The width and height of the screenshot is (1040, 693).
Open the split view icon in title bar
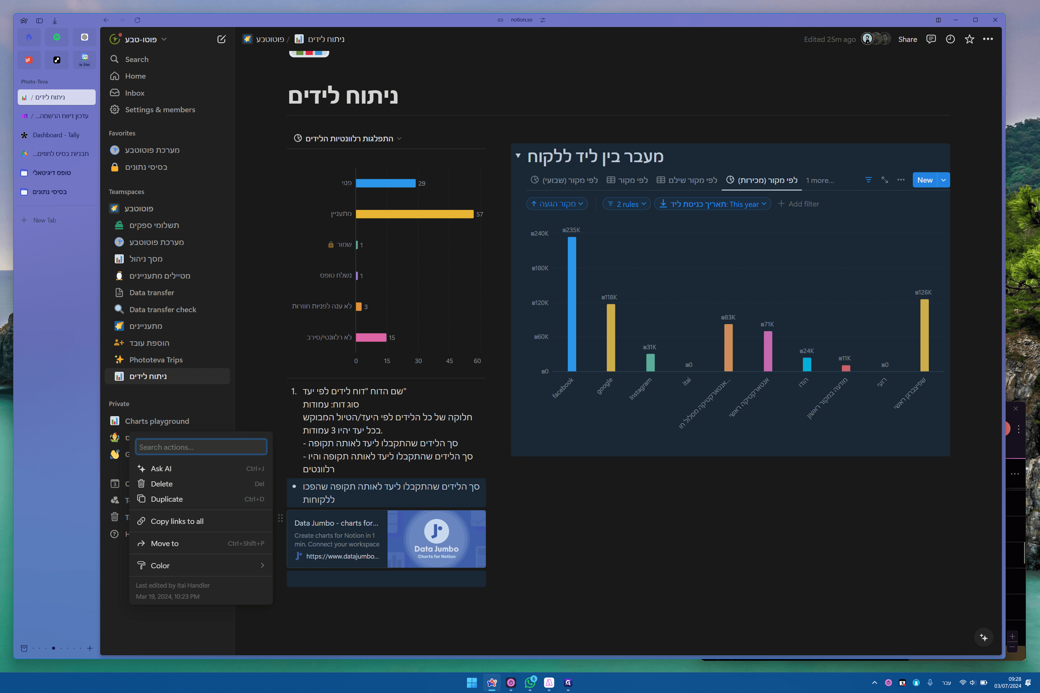(938, 20)
